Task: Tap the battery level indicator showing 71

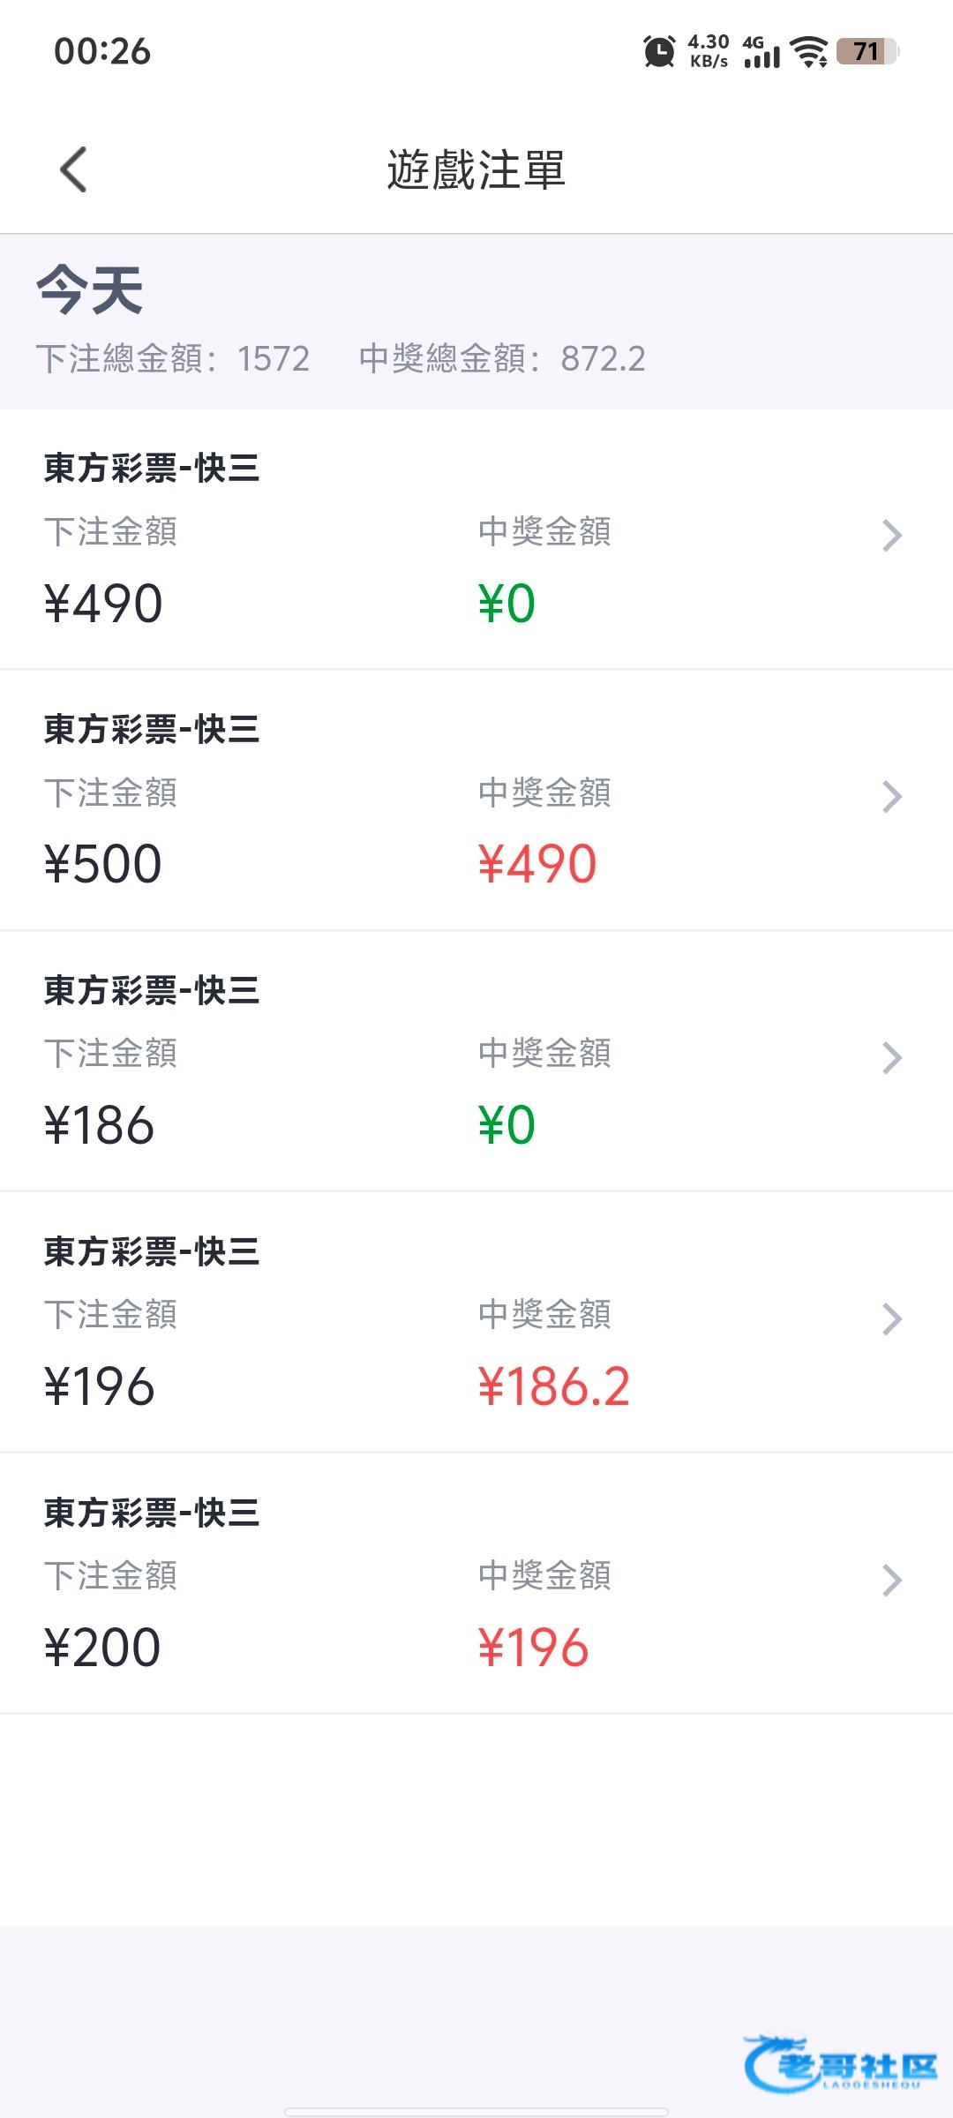Action: [x=867, y=51]
